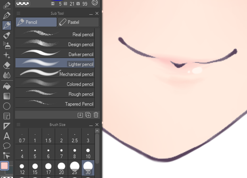This screenshot has width=247, height=178.
Task: Select the Text tool
Action: (7, 136)
